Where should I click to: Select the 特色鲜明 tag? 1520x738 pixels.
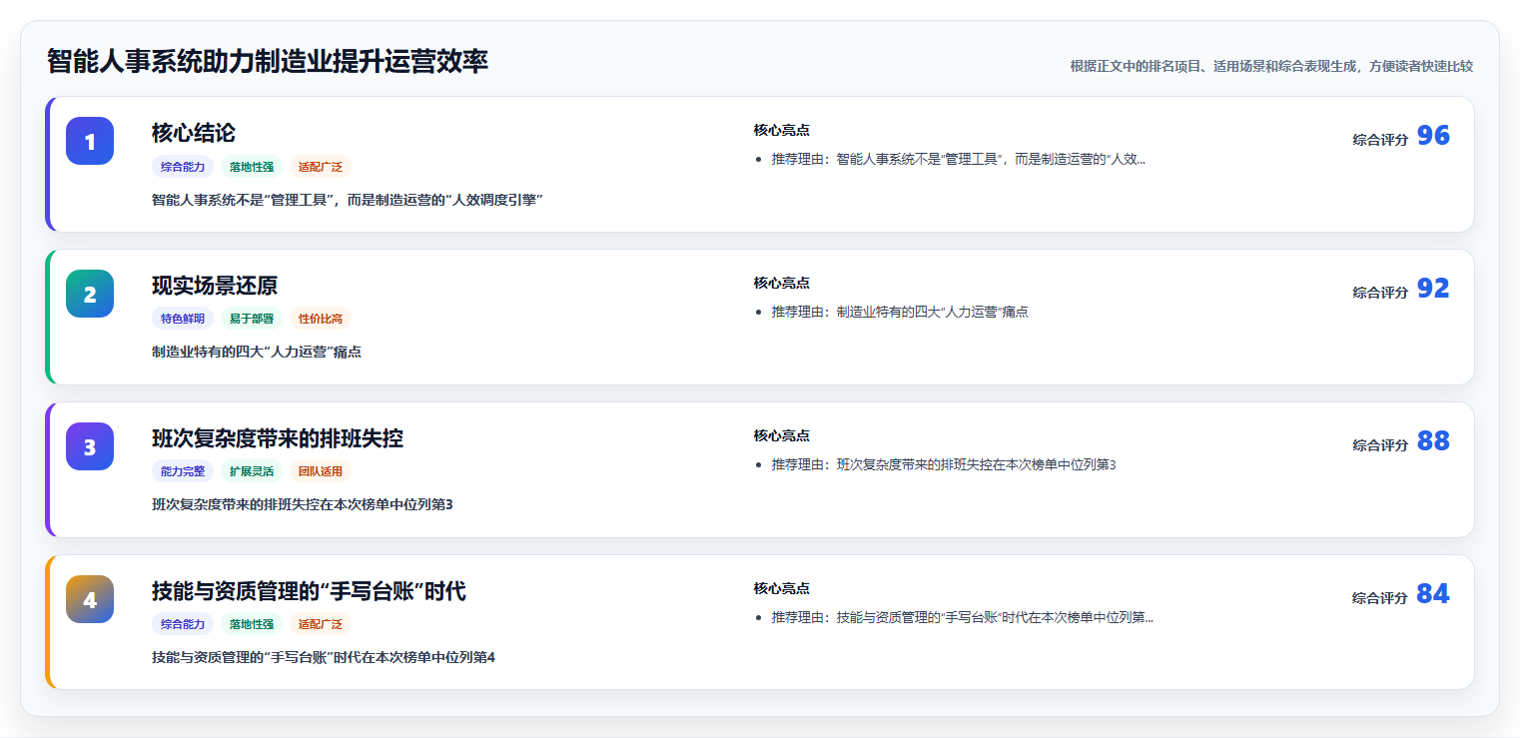183,320
